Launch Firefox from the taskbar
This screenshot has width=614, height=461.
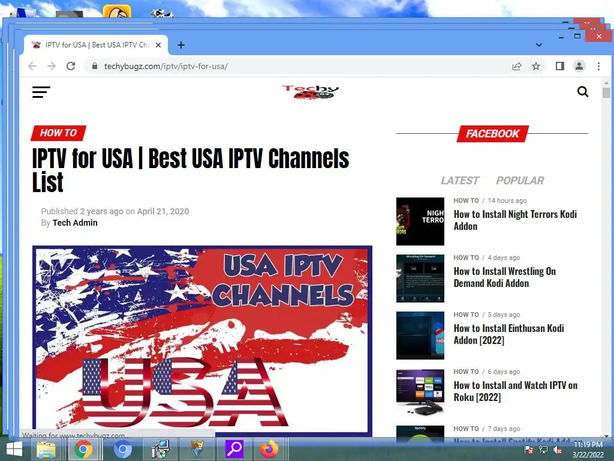click(x=269, y=449)
